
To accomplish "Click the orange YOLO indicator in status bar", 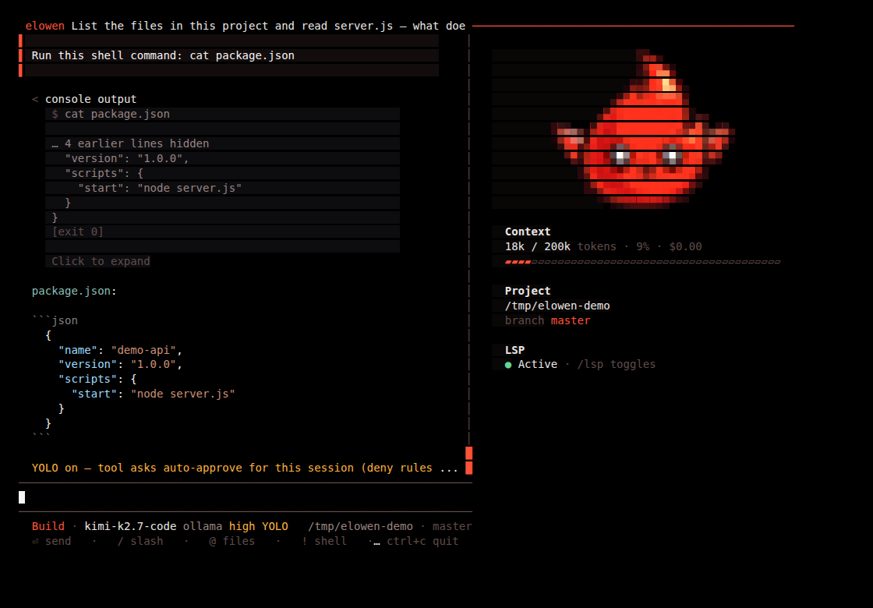I will pos(275,526).
